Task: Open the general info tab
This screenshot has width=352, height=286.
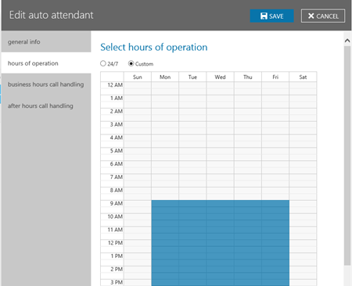Action: click(46, 41)
